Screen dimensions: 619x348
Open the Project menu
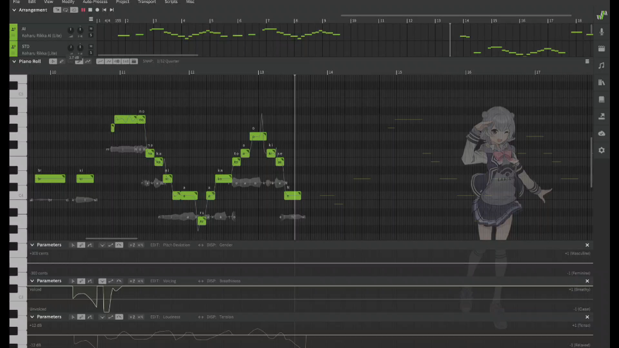(x=122, y=2)
